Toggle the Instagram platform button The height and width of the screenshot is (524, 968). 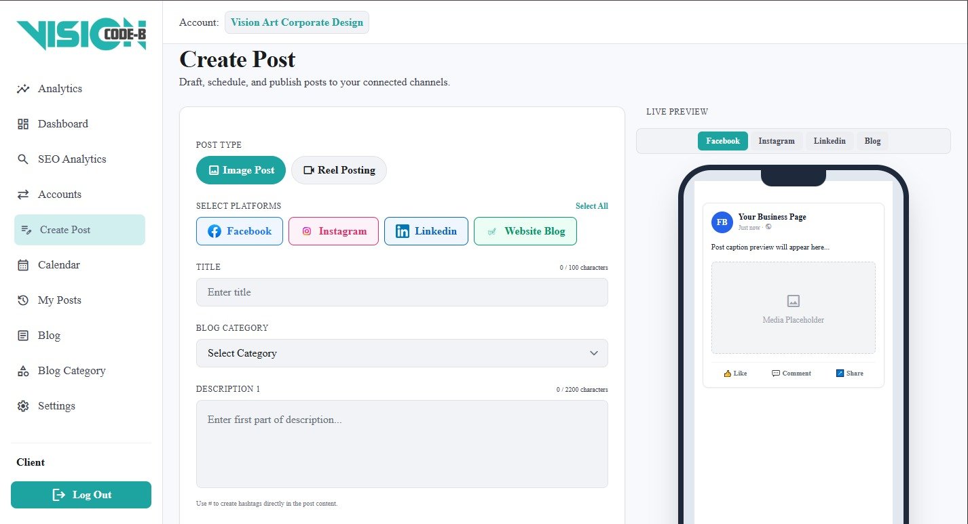pyautogui.click(x=333, y=231)
